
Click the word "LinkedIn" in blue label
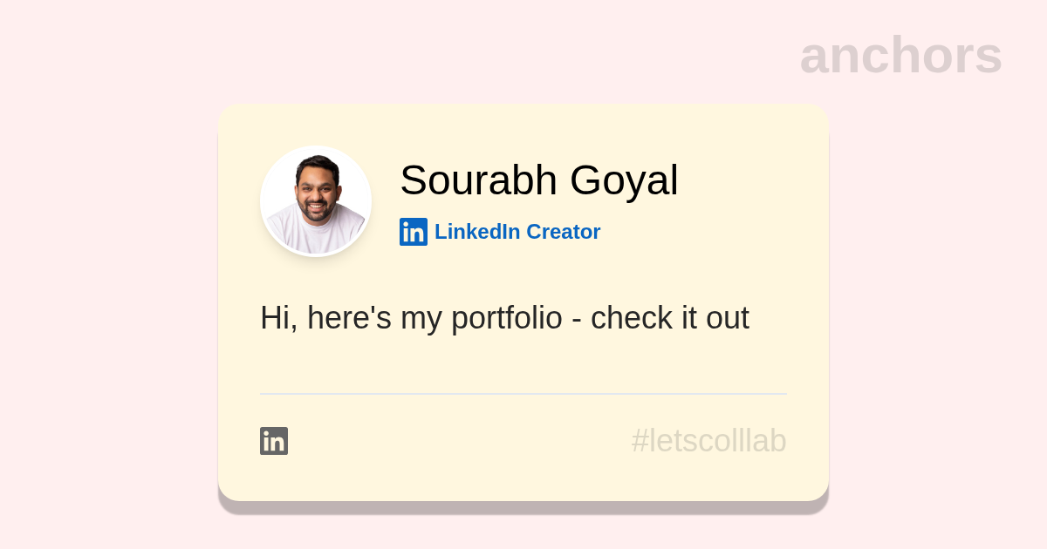pos(477,232)
